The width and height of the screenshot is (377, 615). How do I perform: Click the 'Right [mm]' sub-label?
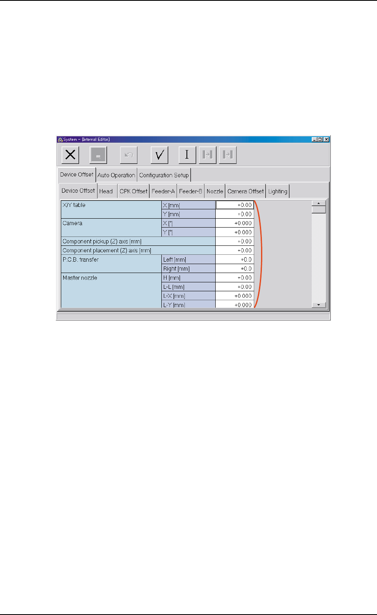(176, 269)
